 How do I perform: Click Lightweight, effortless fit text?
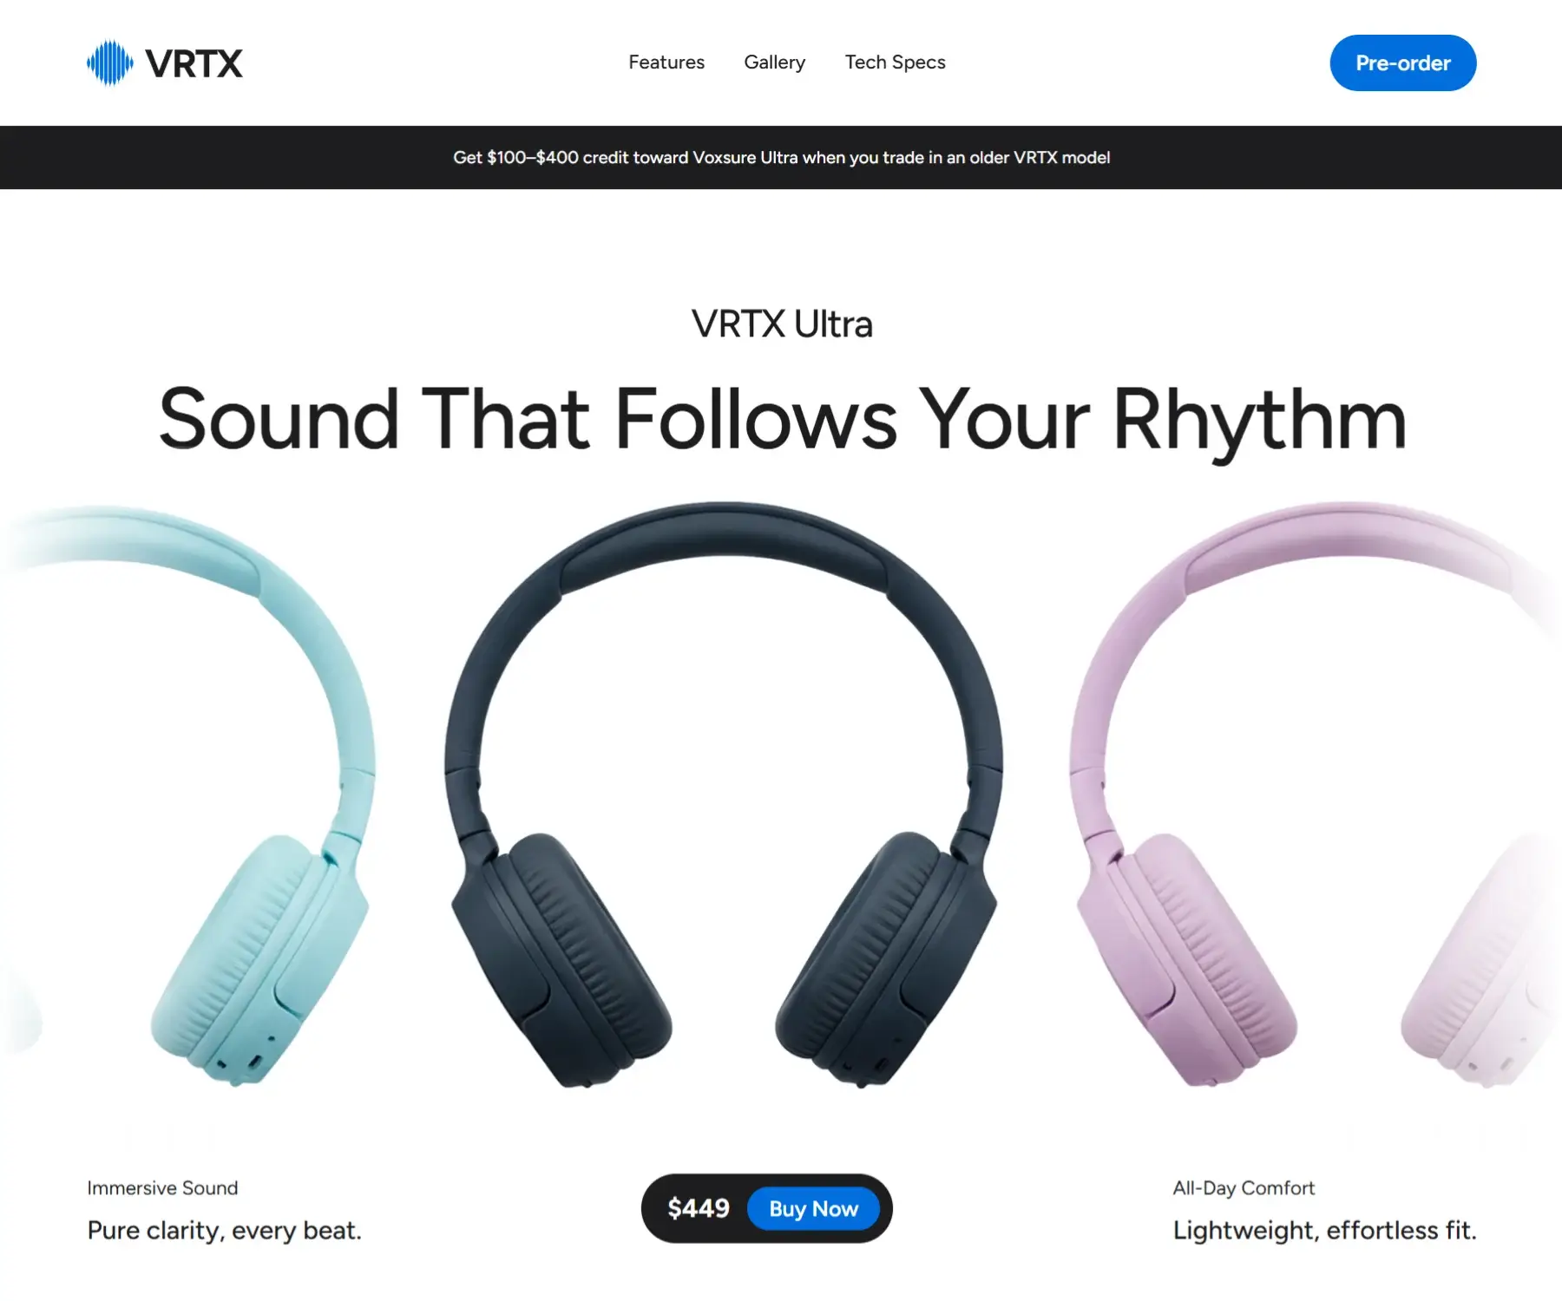click(x=1324, y=1231)
